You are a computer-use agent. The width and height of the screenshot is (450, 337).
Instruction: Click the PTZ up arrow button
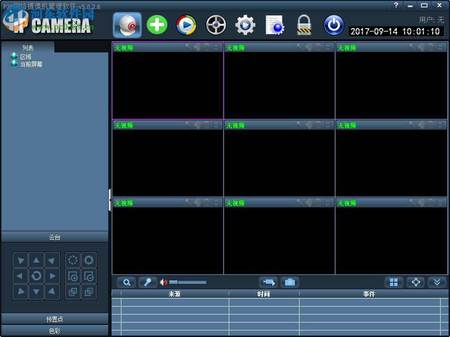point(36,260)
